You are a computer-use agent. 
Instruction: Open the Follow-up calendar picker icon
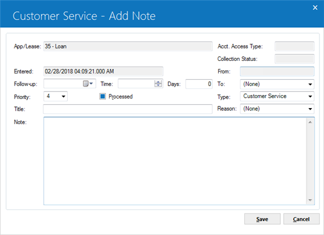click(x=88, y=84)
